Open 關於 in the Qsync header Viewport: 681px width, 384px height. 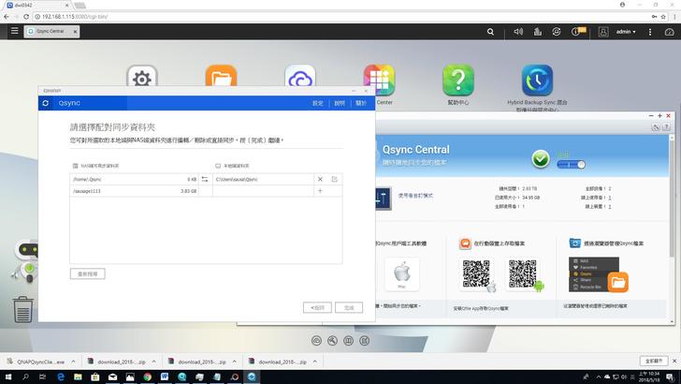(x=361, y=103)
